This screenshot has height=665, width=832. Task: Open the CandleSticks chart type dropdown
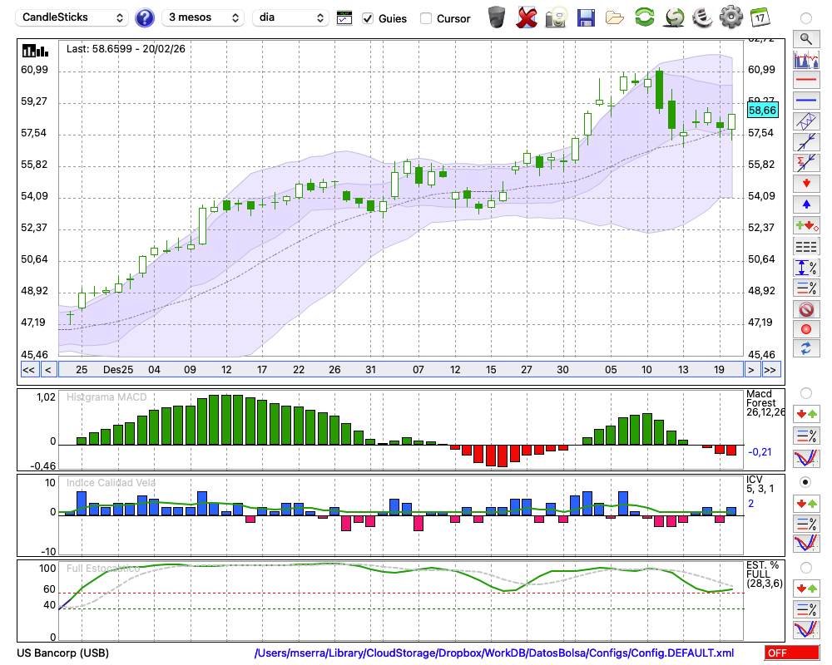click(72, 17)
